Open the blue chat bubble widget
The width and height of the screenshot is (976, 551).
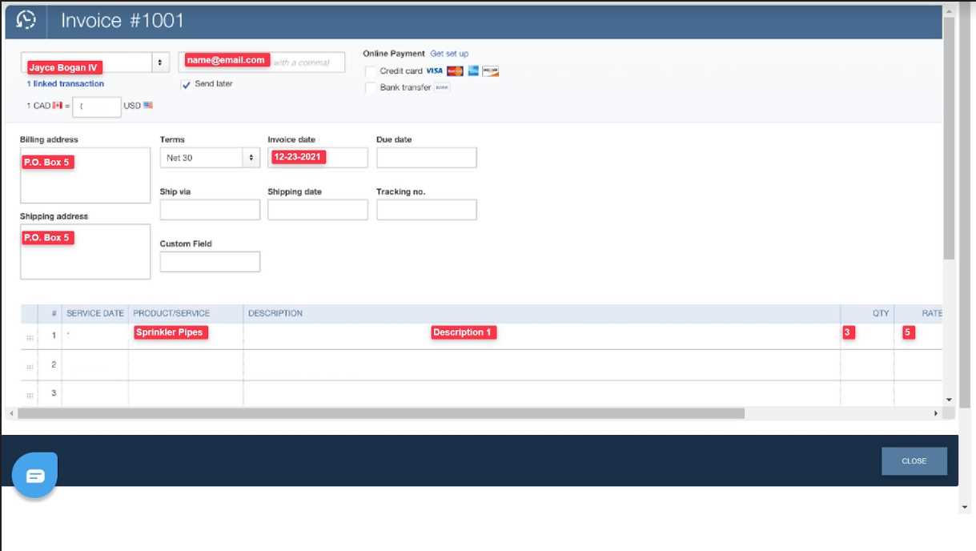35,476
